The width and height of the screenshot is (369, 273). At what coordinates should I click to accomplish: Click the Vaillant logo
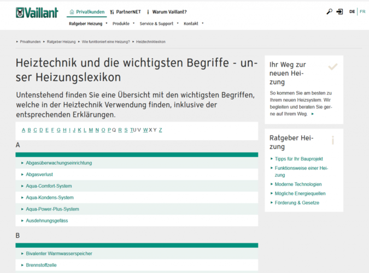(37, 13)
